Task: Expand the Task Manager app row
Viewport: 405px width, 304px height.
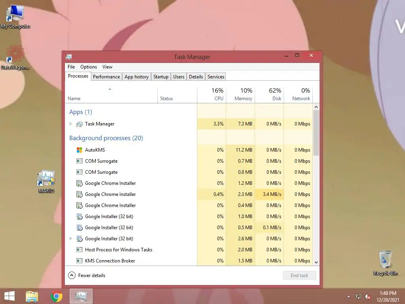Action: pyautogui.click(x=70, y=124)
